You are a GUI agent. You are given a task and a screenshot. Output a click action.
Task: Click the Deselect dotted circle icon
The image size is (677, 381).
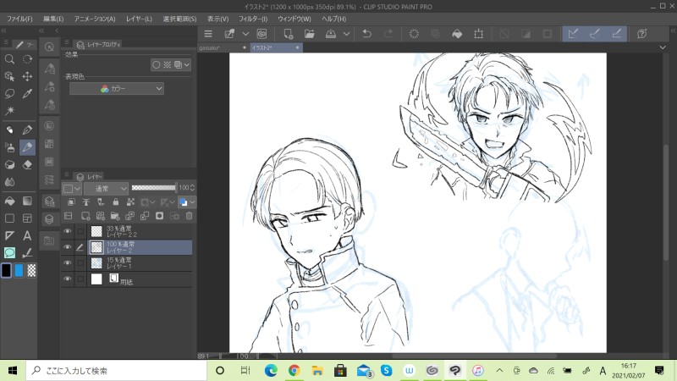(414, 34)
